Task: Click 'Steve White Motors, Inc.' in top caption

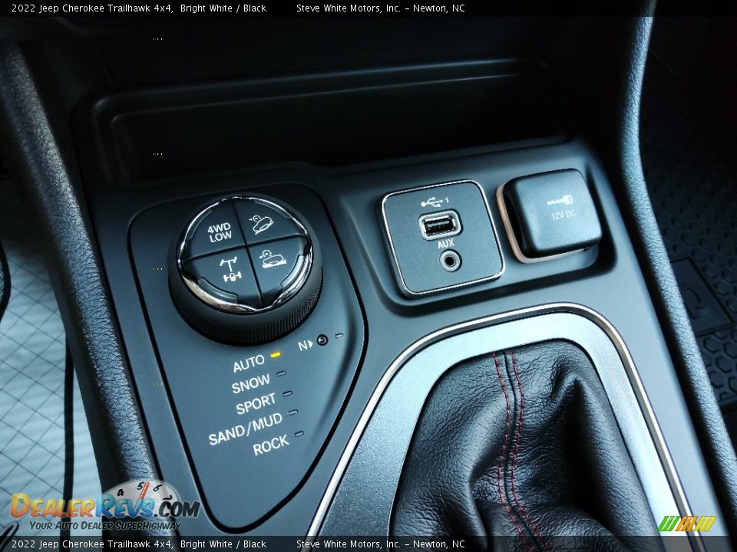Action: [x=349, y=8]
